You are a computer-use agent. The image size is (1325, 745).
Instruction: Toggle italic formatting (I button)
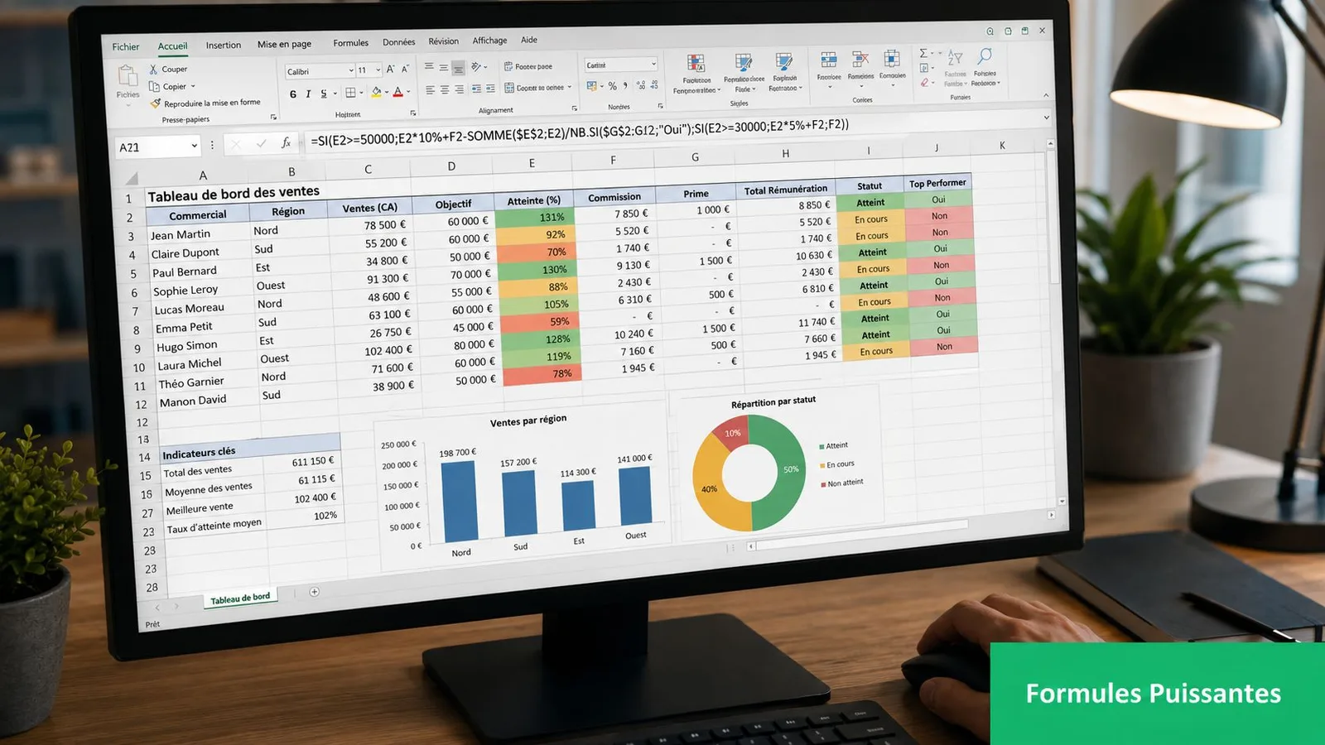[308, 94]
